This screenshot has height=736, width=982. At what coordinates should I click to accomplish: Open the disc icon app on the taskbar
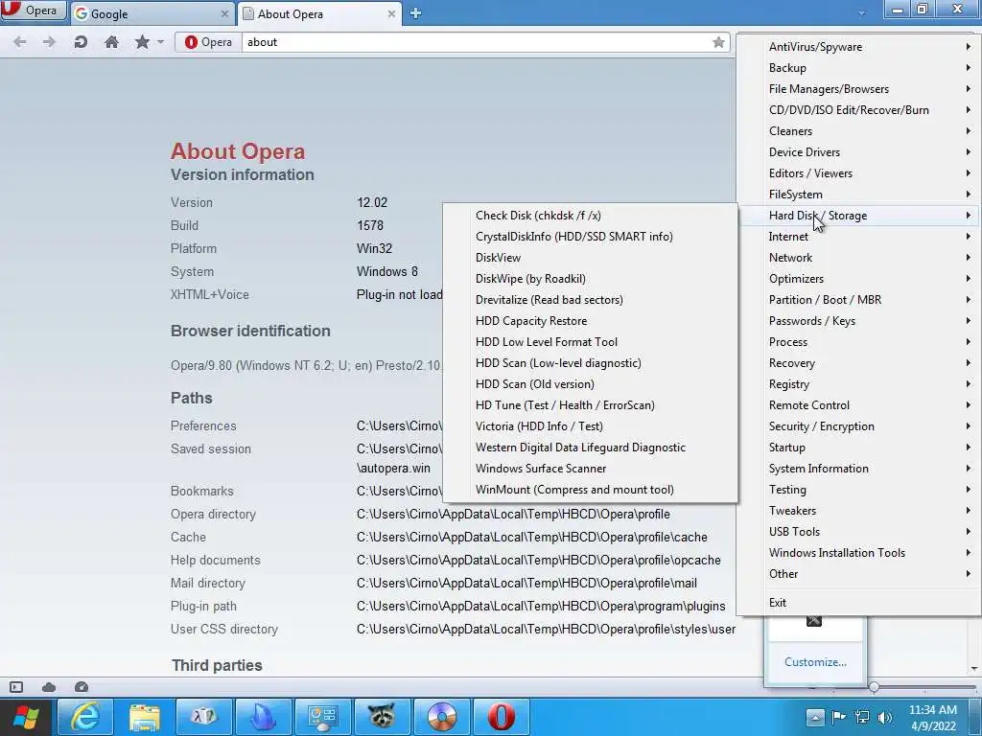[441, 717]
